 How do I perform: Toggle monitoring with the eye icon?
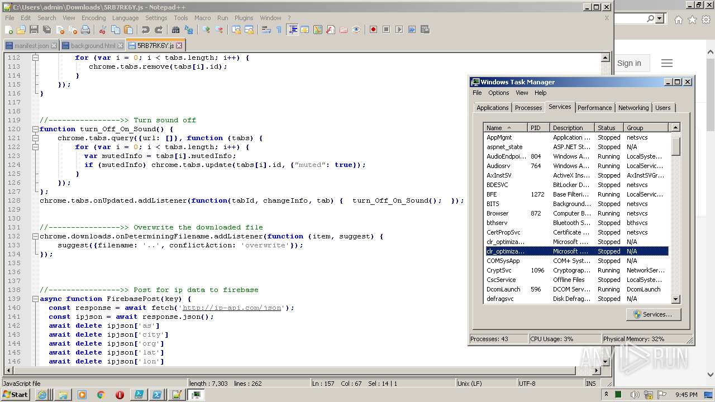(x=356, y=30)
